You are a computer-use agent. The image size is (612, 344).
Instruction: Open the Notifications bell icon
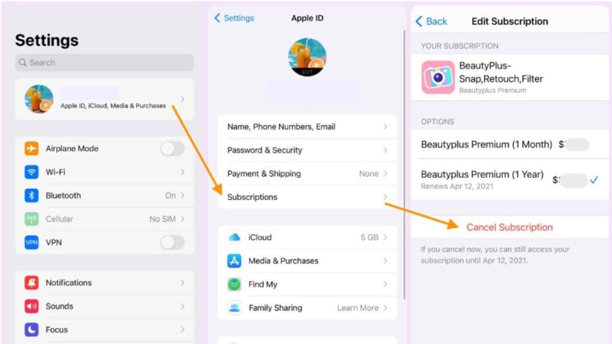click(32, 282)
